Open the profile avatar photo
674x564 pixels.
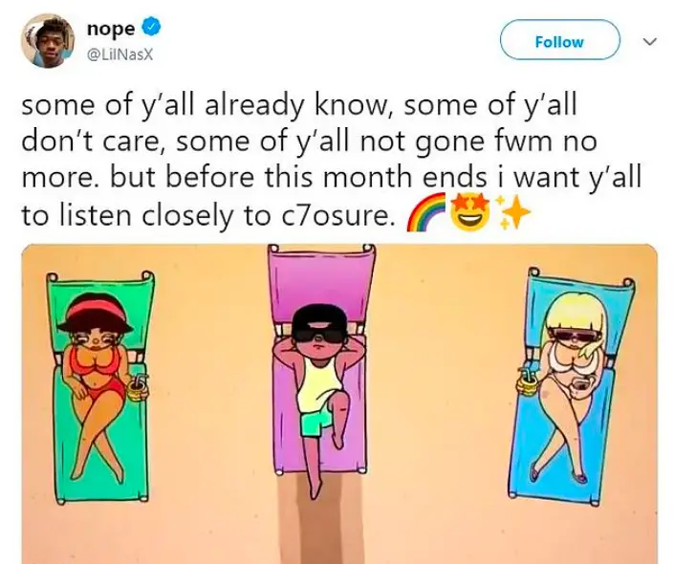point(48,41)
